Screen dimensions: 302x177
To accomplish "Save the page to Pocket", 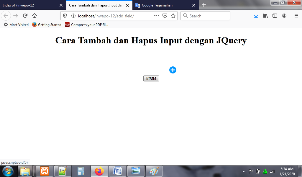I will point(165,16).
